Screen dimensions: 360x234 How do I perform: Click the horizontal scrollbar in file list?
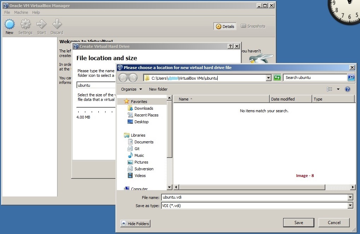(x=252, y=187)
